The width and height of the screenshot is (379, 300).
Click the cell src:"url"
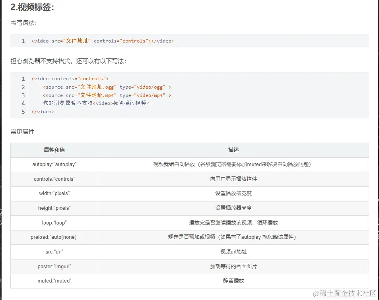pyautogui.click(x=54, y=252)
